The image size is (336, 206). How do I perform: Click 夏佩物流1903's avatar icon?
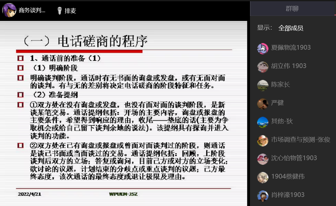[262, 48]
